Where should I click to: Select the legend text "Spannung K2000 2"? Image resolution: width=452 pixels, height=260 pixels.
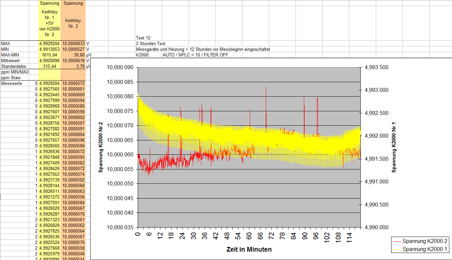click(425, 241)
